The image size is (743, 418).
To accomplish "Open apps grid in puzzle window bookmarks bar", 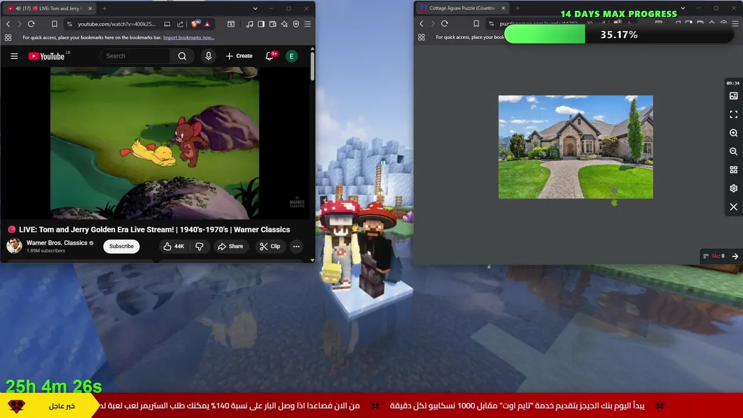I will [x=421, y=37].
